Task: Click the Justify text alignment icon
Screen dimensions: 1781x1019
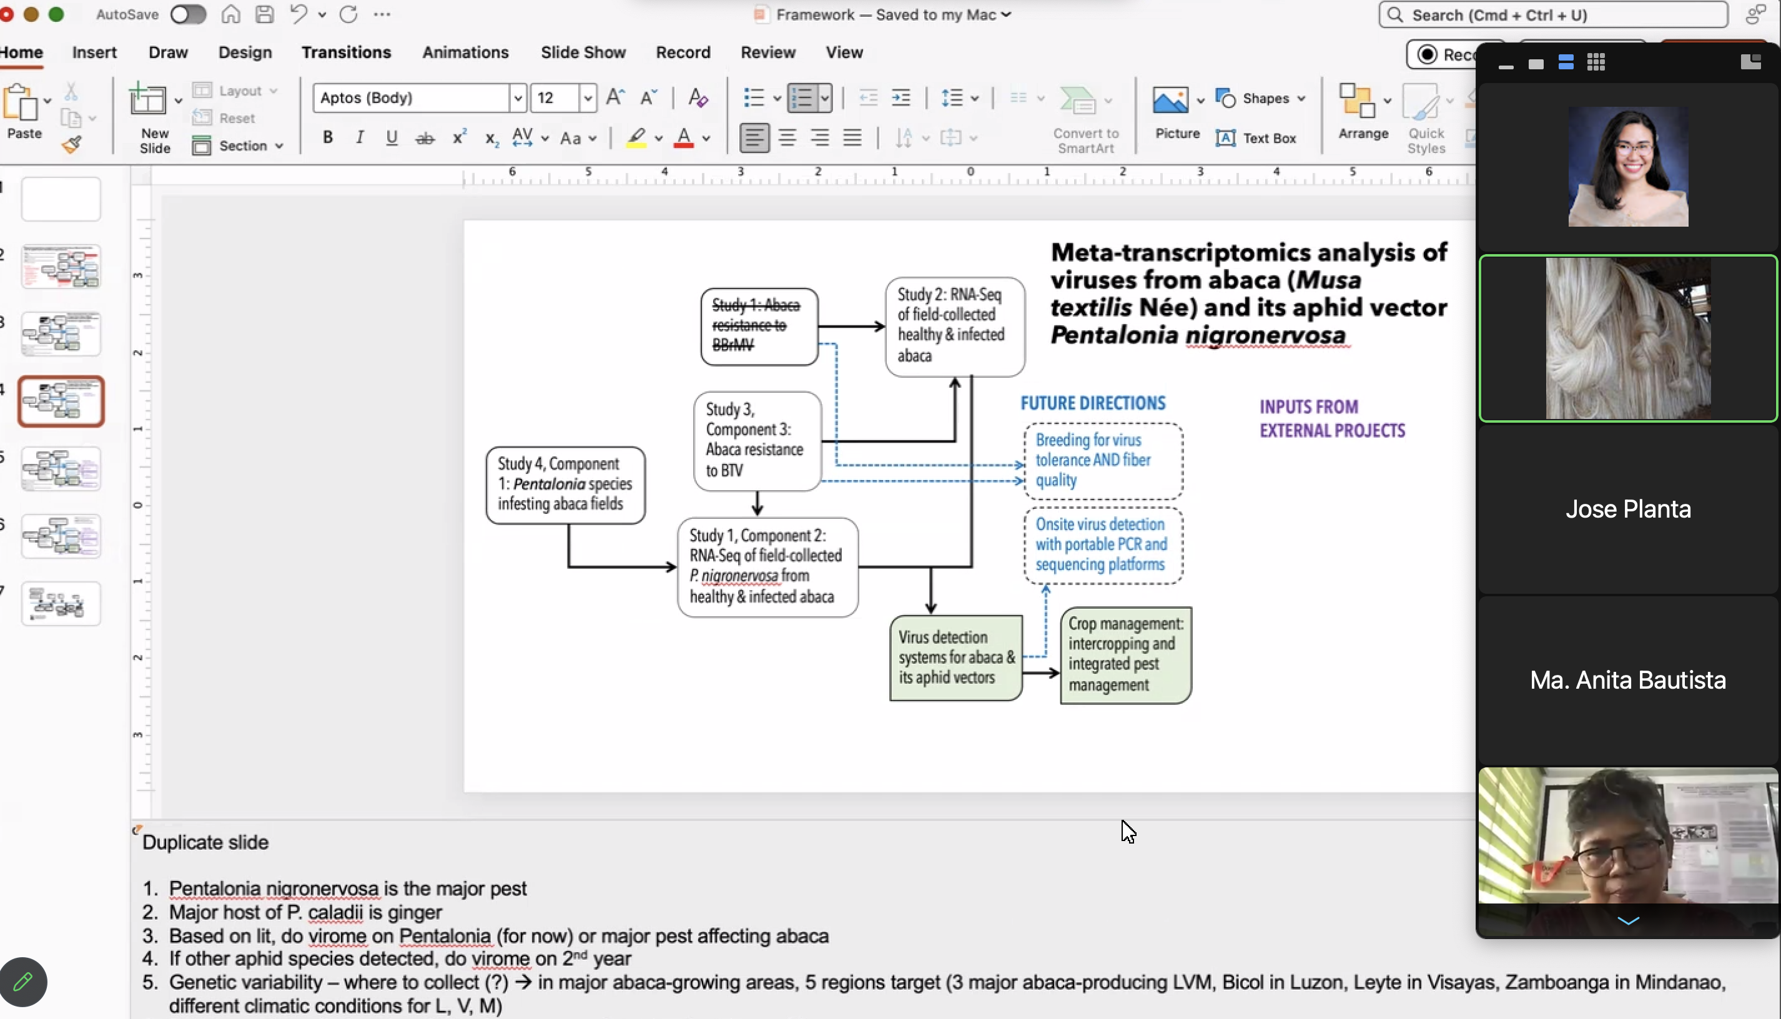Action: tap(852, 138)
